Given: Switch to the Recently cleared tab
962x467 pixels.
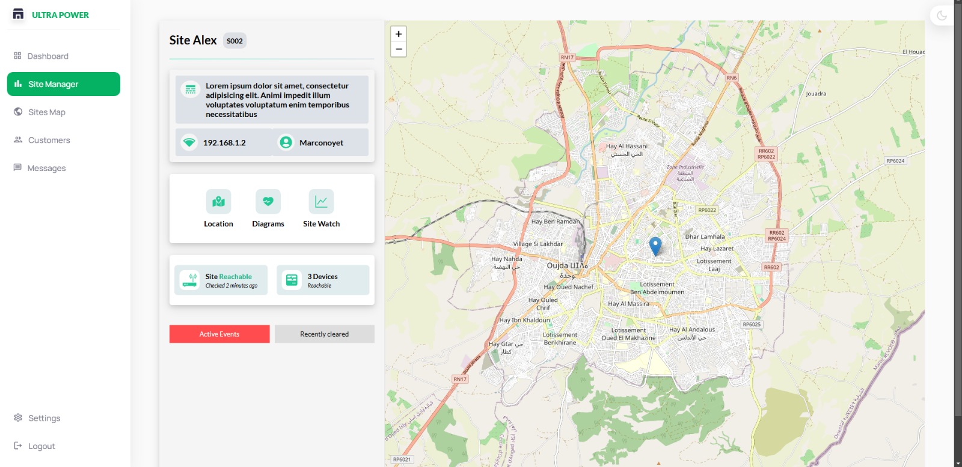Looking at the screenshot, I should pyautogui.click(x=324, y=334).
